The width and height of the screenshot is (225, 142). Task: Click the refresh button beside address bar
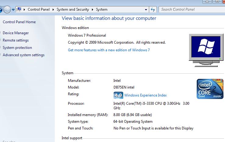pos(153,10)
